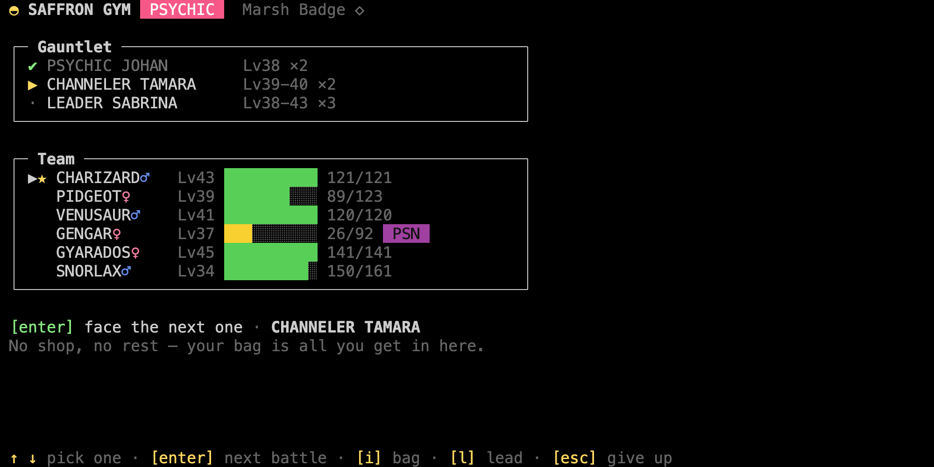The width and height of the screenshot is (934, 467).
Task: Click the 141/141 HP value
Action: [360, 253]
